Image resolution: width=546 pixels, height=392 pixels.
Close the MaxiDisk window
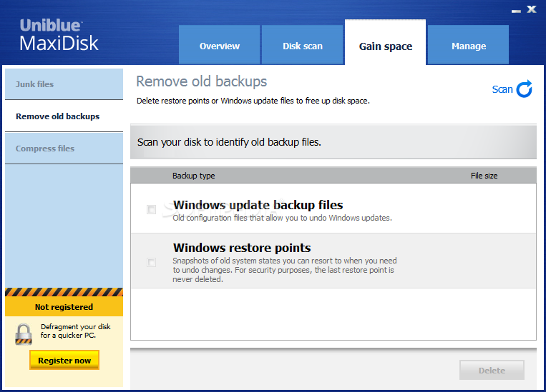(x=532, y=9)
